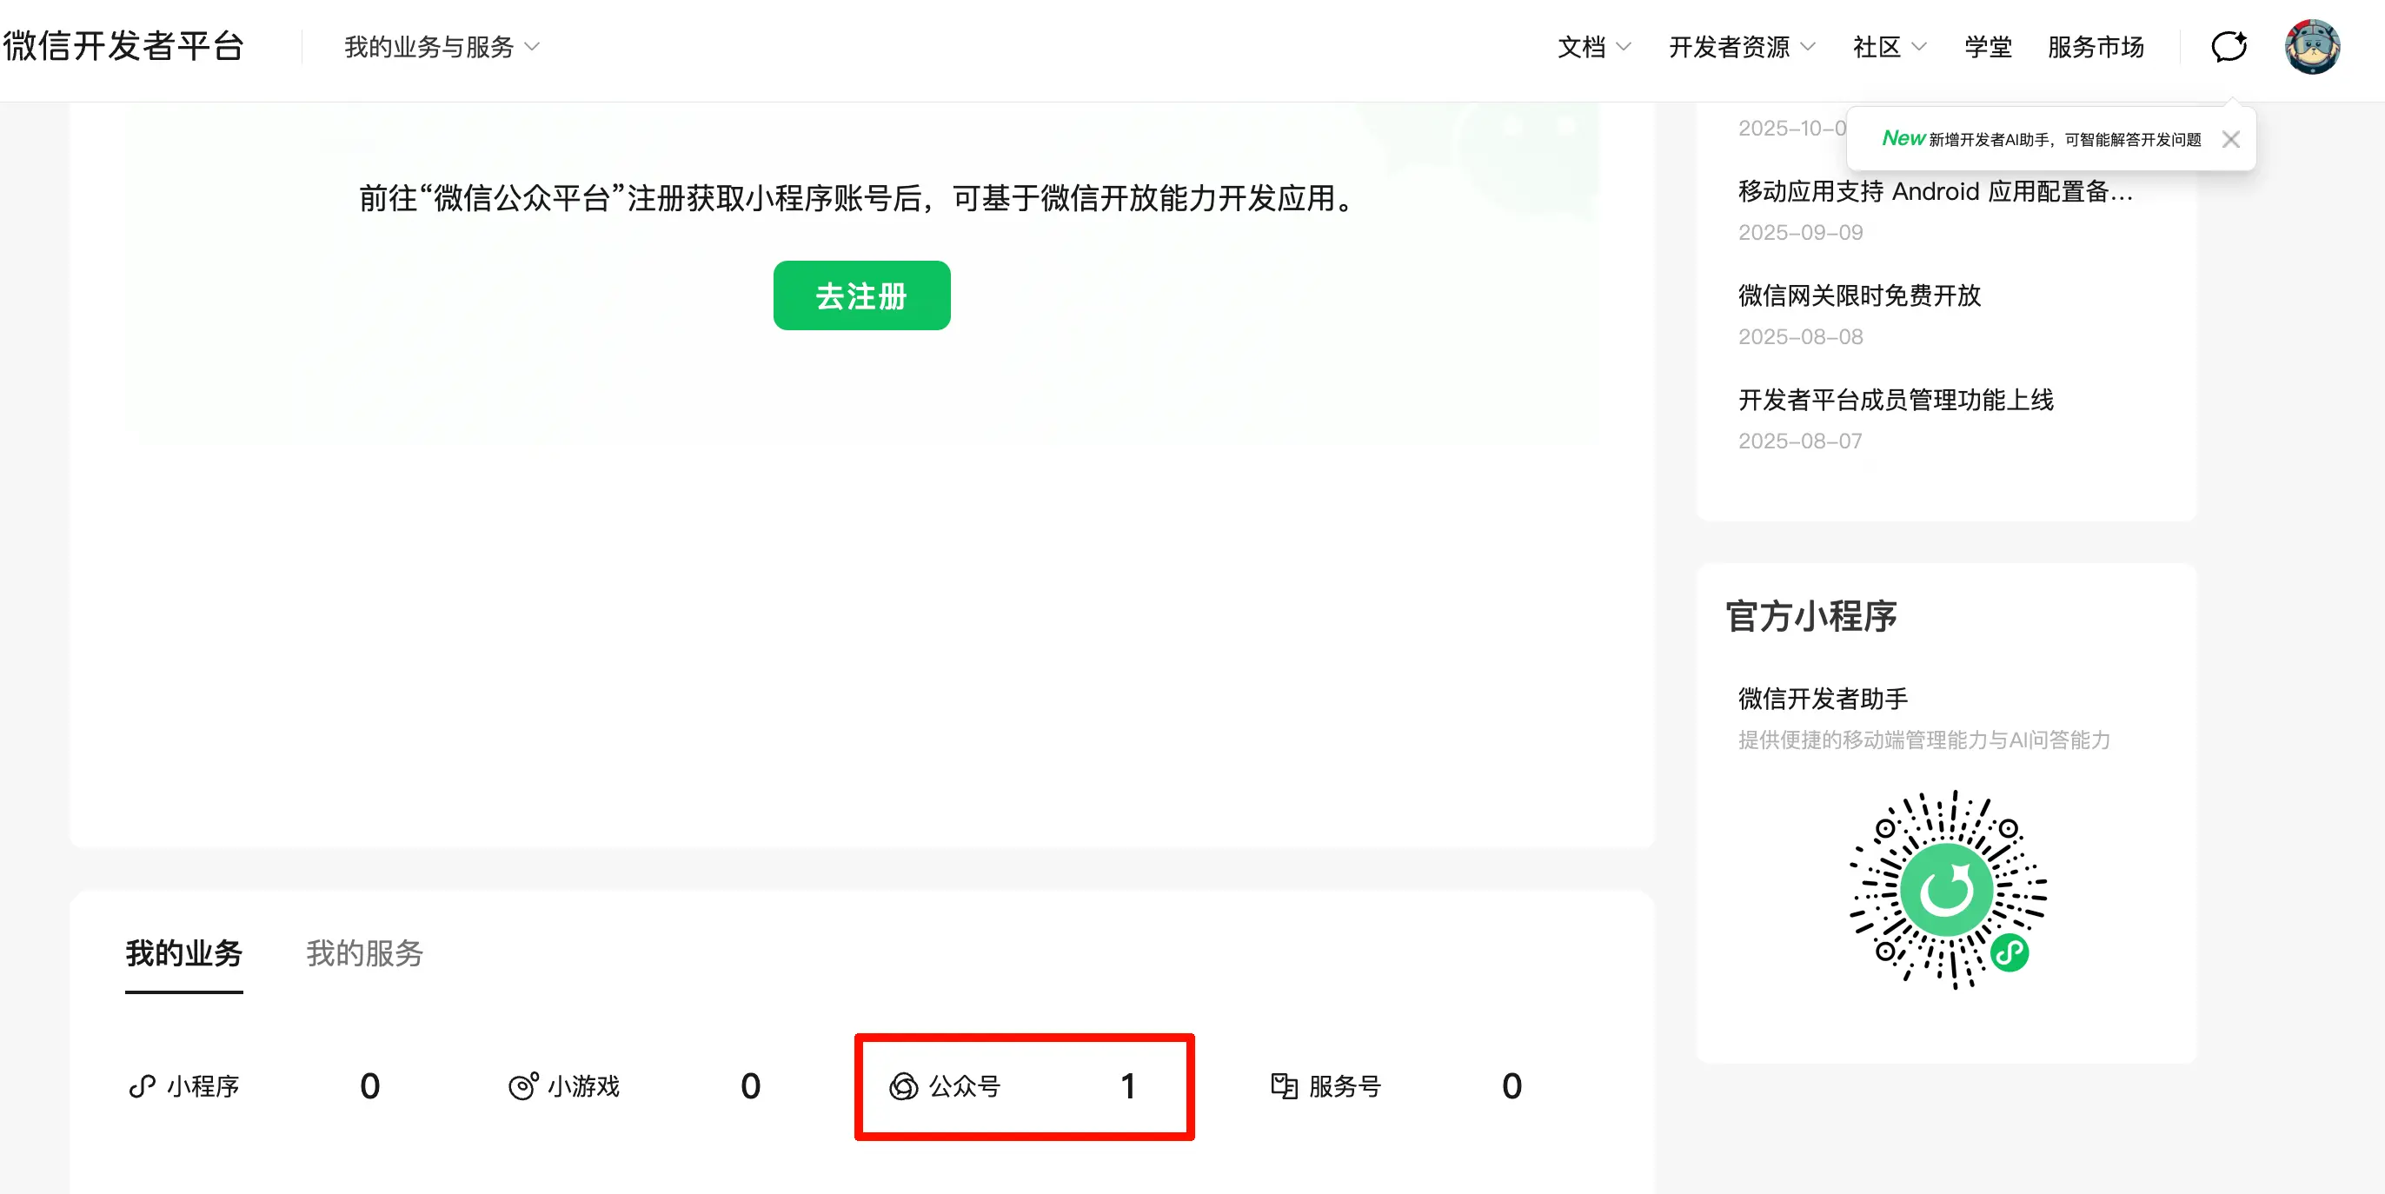Open 服务市场 from the navigation bar

click(x=2096, y=47)
